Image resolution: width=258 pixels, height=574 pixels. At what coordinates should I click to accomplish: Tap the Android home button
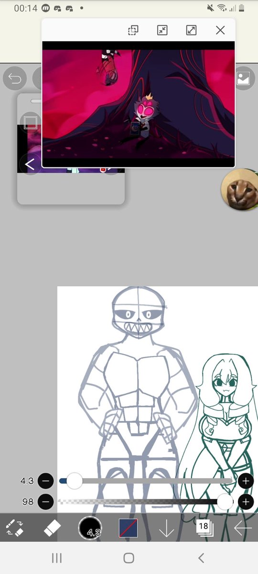pyautogui.click(x=129, y=558)
